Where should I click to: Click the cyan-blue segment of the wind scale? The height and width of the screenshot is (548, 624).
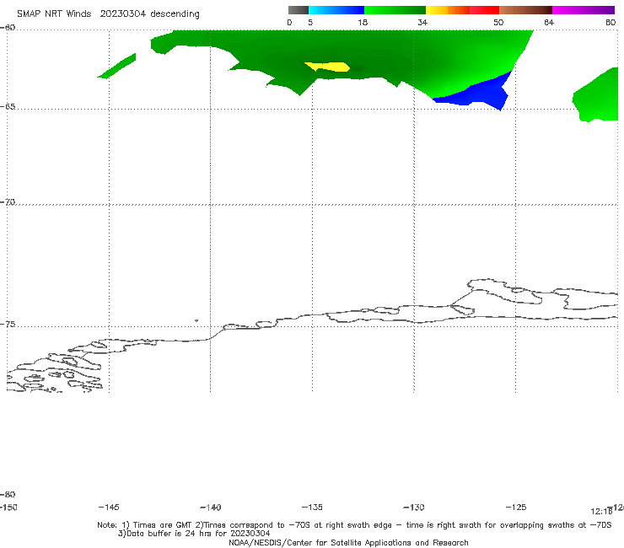(336, 10)
